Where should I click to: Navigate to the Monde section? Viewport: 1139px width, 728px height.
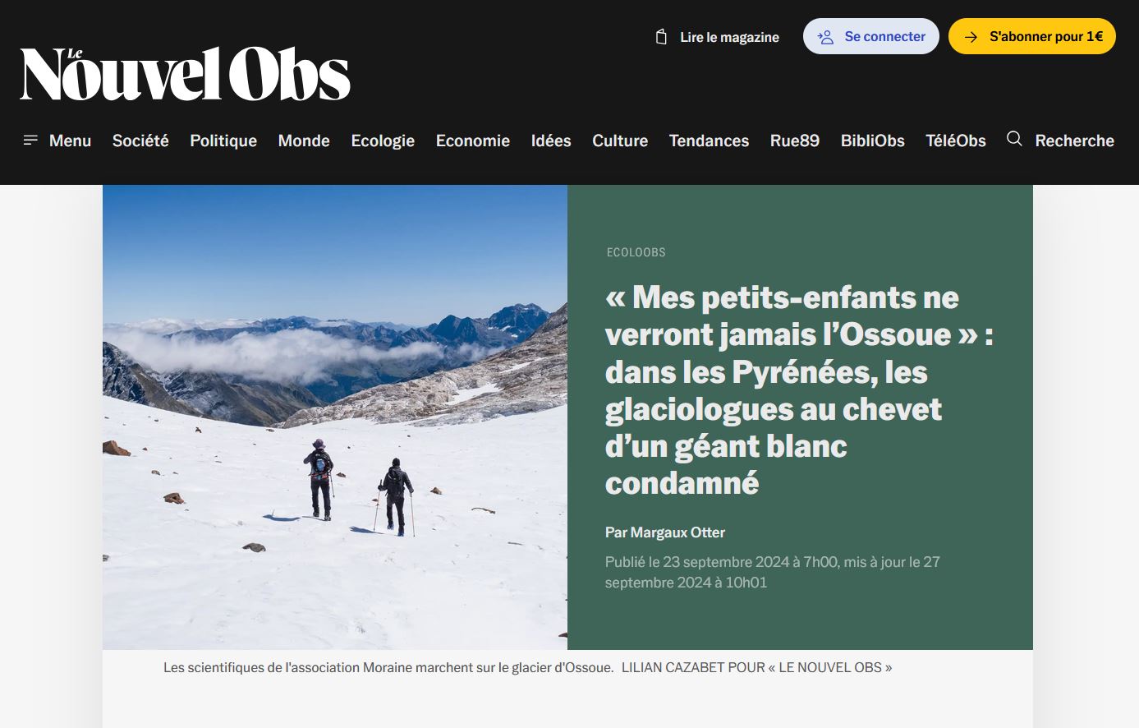pyautogui.click(x=304, y=141)
